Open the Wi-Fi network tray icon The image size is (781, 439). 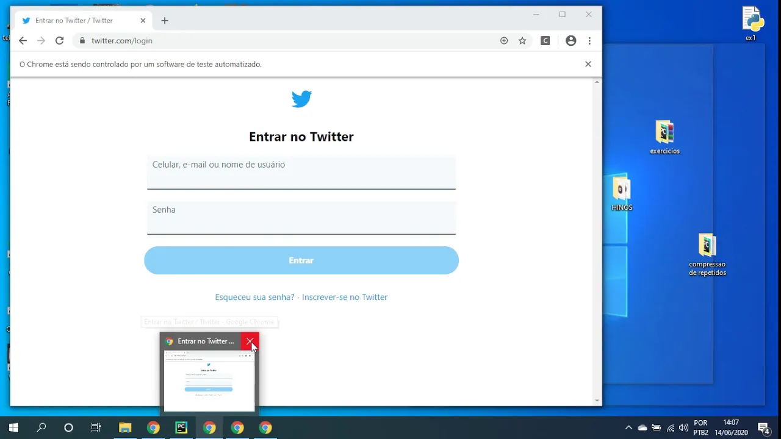(x=671, y=428)
